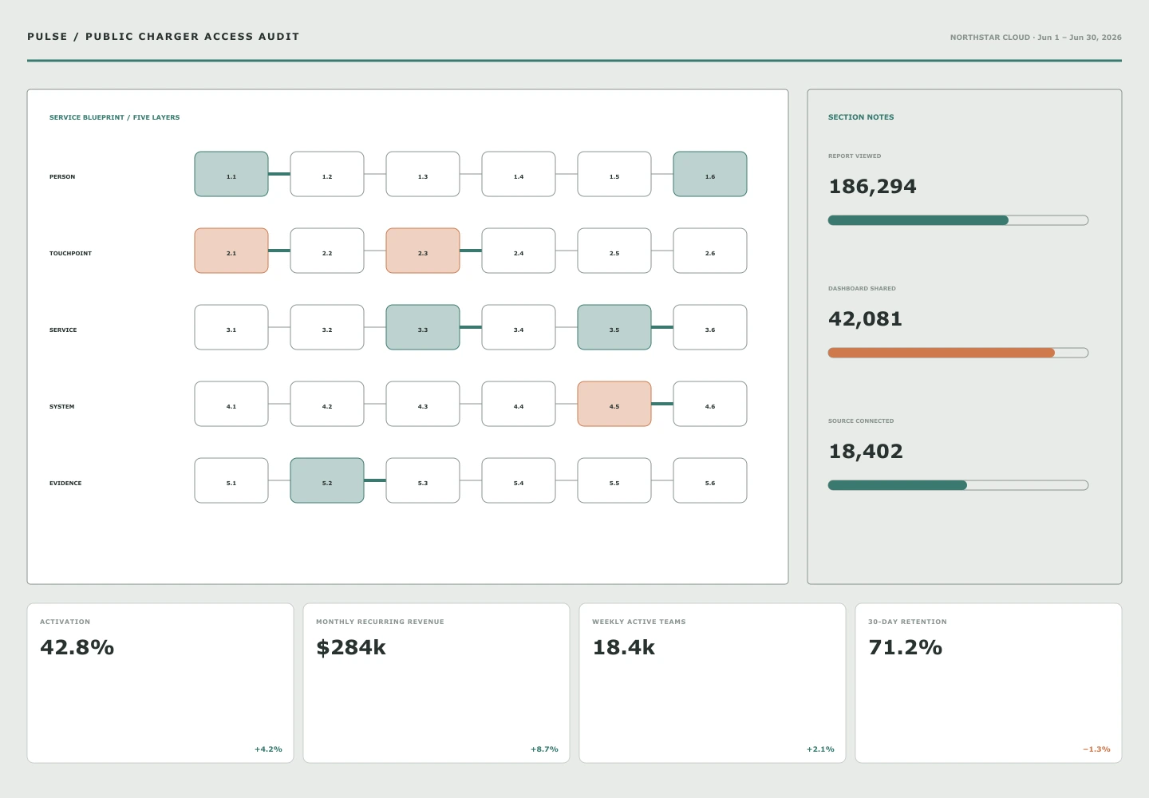Image resolution: width=1149 pixels, height=798 pixels.
Task: Click the Service Blueprint / Five Layers heading
Action: click(x=114, y=117)
